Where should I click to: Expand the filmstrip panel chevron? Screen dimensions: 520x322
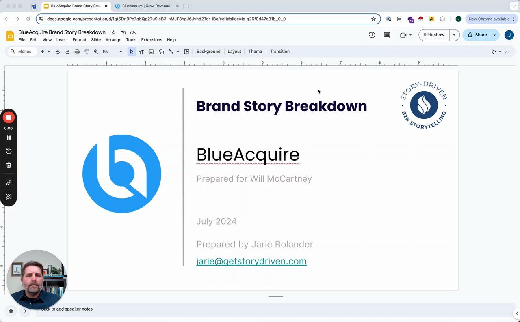click(x=25, y=311)
